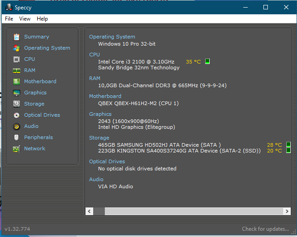Click the Optical Drives disc icon
The width and height of the screenshot is (297, 237).
coord(17,115)
